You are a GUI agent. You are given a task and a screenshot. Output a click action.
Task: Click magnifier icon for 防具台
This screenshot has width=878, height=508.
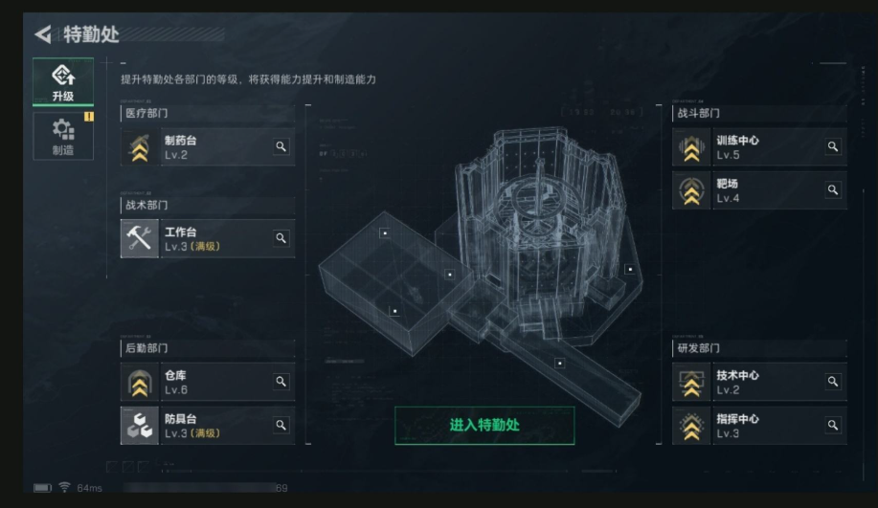(x=281, y=425)
